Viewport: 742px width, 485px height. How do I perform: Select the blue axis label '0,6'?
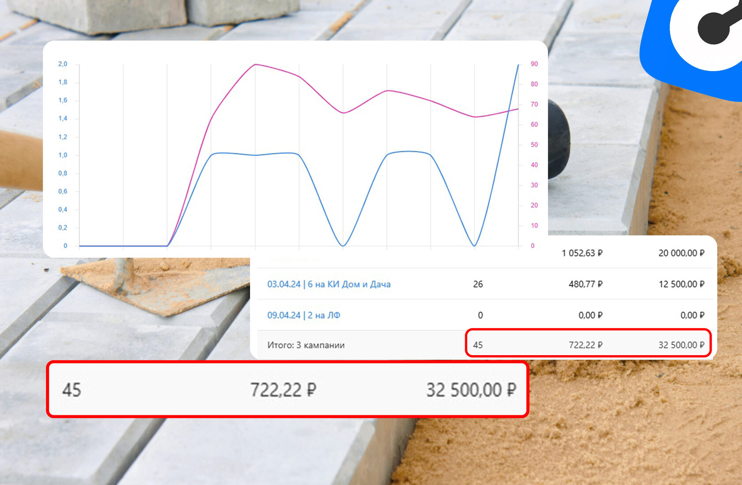point(63,191)
